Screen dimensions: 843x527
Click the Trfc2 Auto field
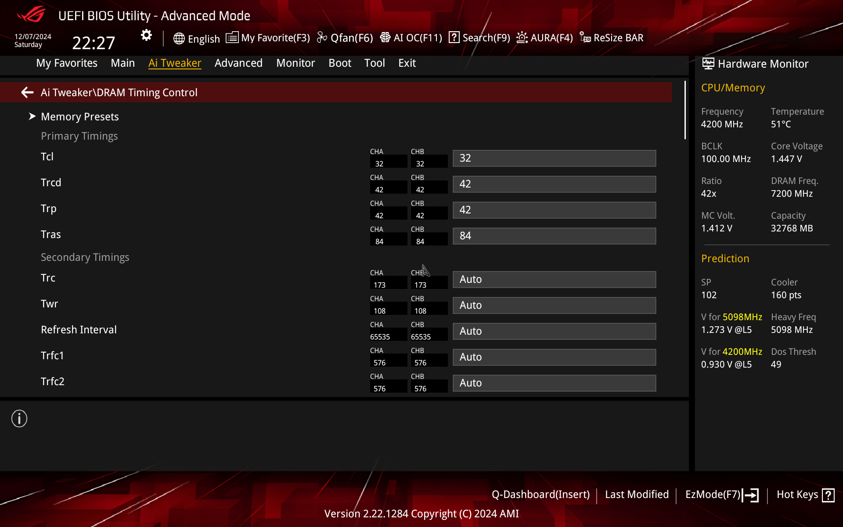[554, 383]
